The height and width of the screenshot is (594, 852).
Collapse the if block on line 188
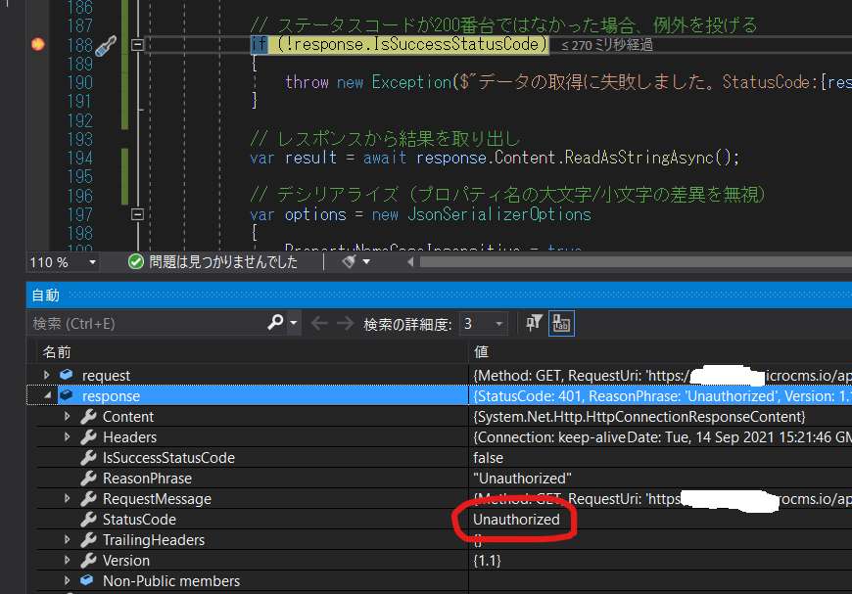137,44
